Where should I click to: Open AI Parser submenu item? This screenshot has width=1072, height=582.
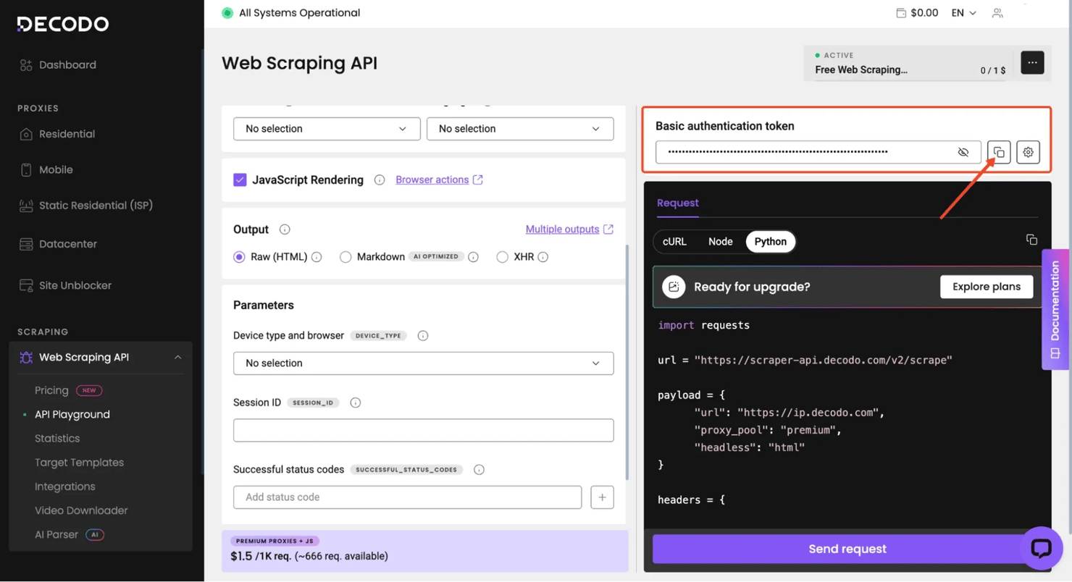click(56, 534)
